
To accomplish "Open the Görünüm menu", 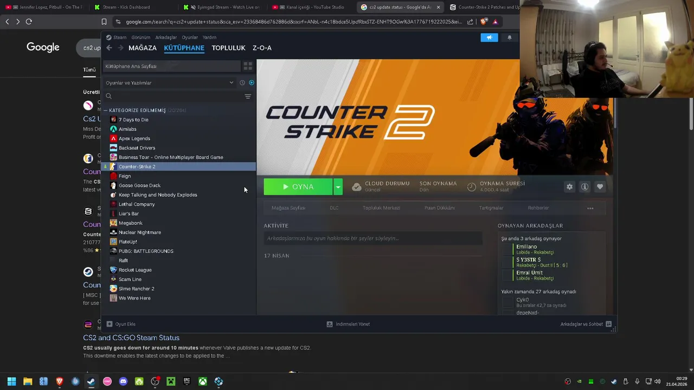I will [140, 37].
